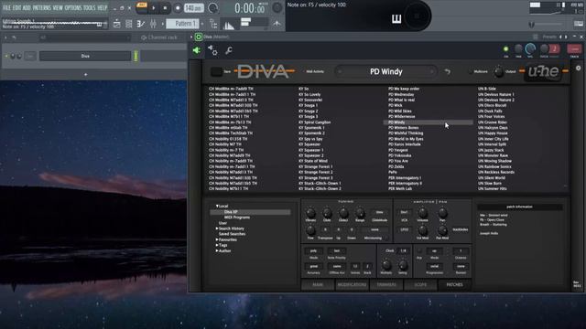Click the Channel rack title label
The image size is (586, 329).
[163, 37]
